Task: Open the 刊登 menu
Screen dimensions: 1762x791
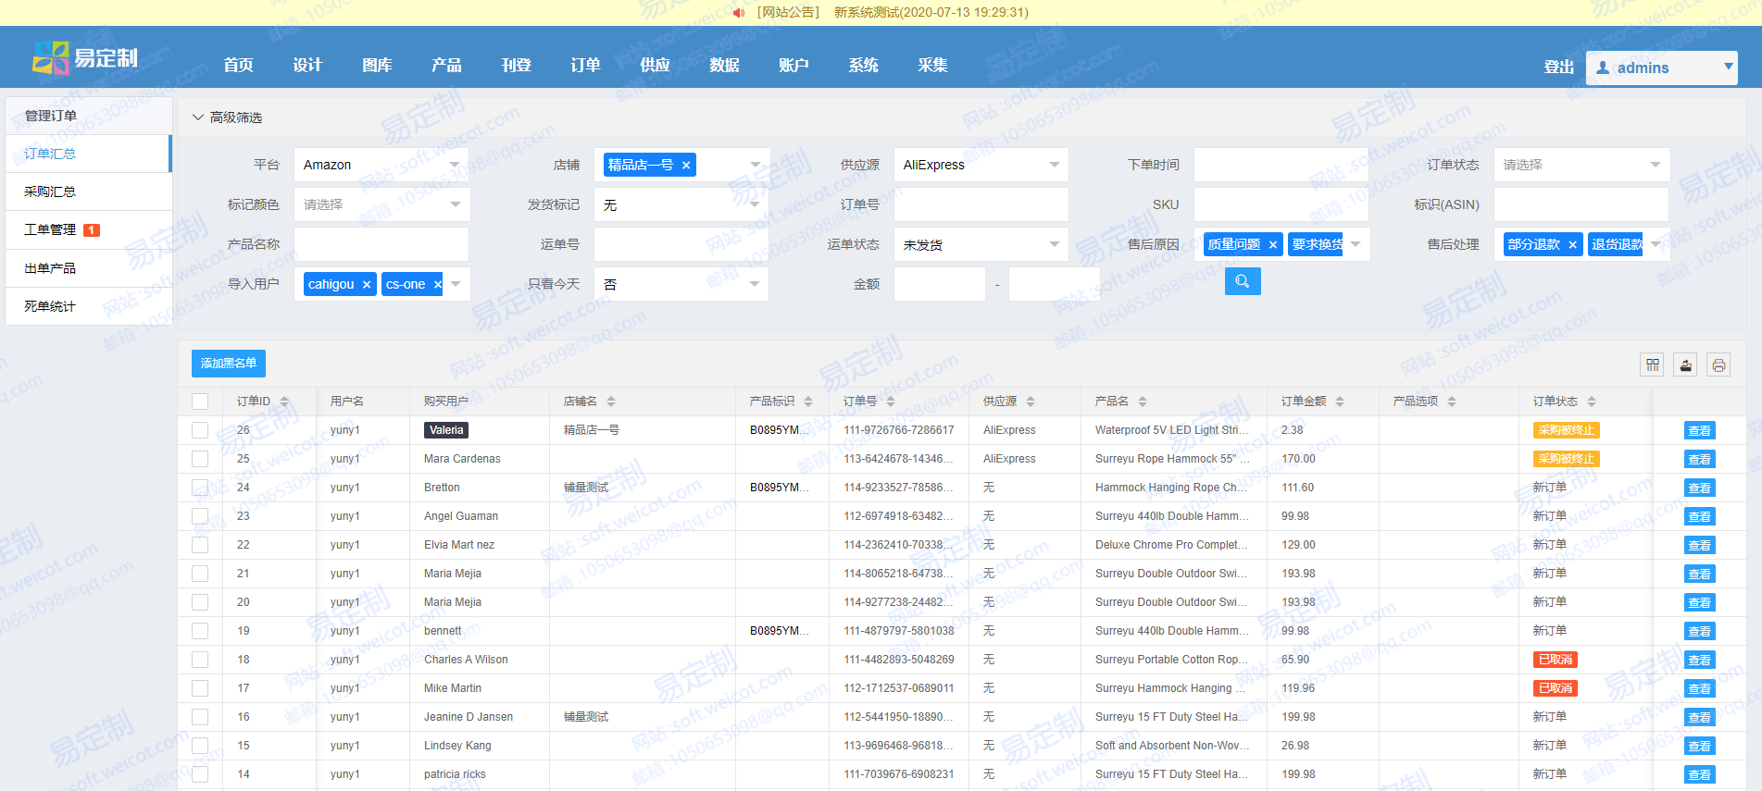Action: click(x=516, y=65)
